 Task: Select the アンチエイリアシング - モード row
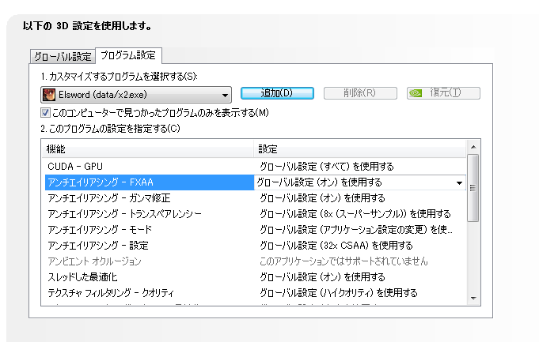(x=254, y=230)
